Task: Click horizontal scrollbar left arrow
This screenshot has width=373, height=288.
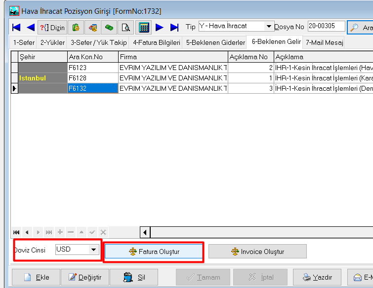Action: click(x=145, y=232)
